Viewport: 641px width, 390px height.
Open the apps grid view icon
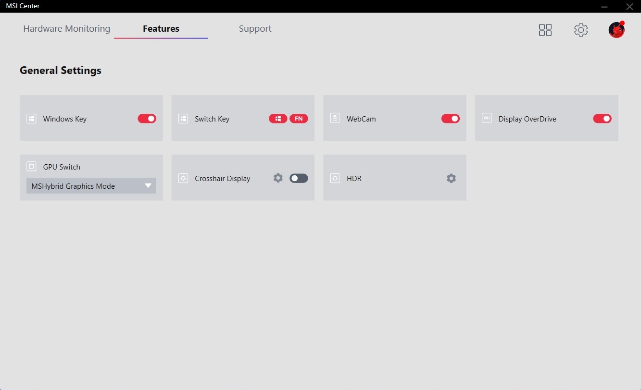tap(545, 30)
